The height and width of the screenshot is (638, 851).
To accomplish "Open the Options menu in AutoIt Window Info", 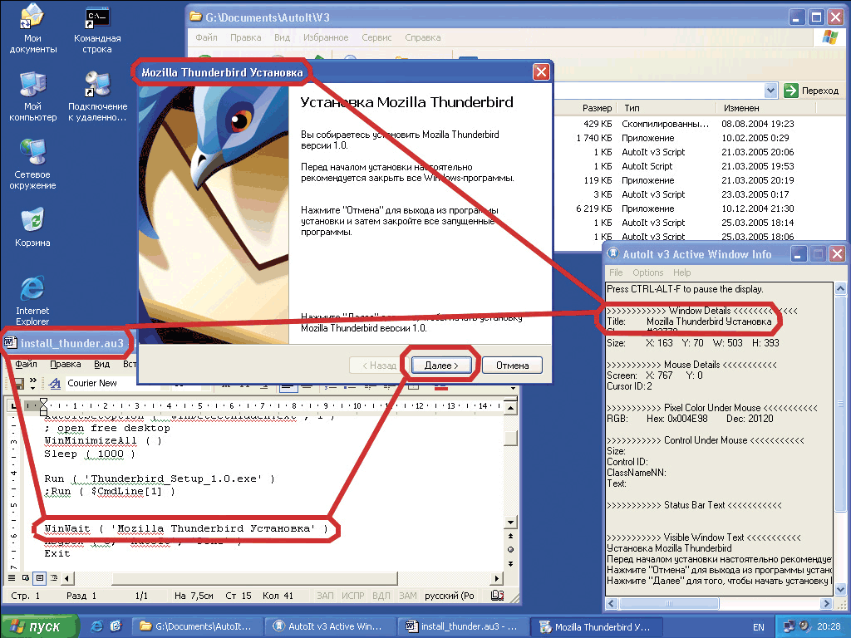I will (648, 272).
